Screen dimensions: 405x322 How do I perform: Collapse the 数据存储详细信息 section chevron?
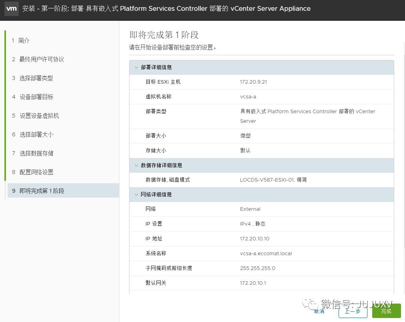point(136,165)
